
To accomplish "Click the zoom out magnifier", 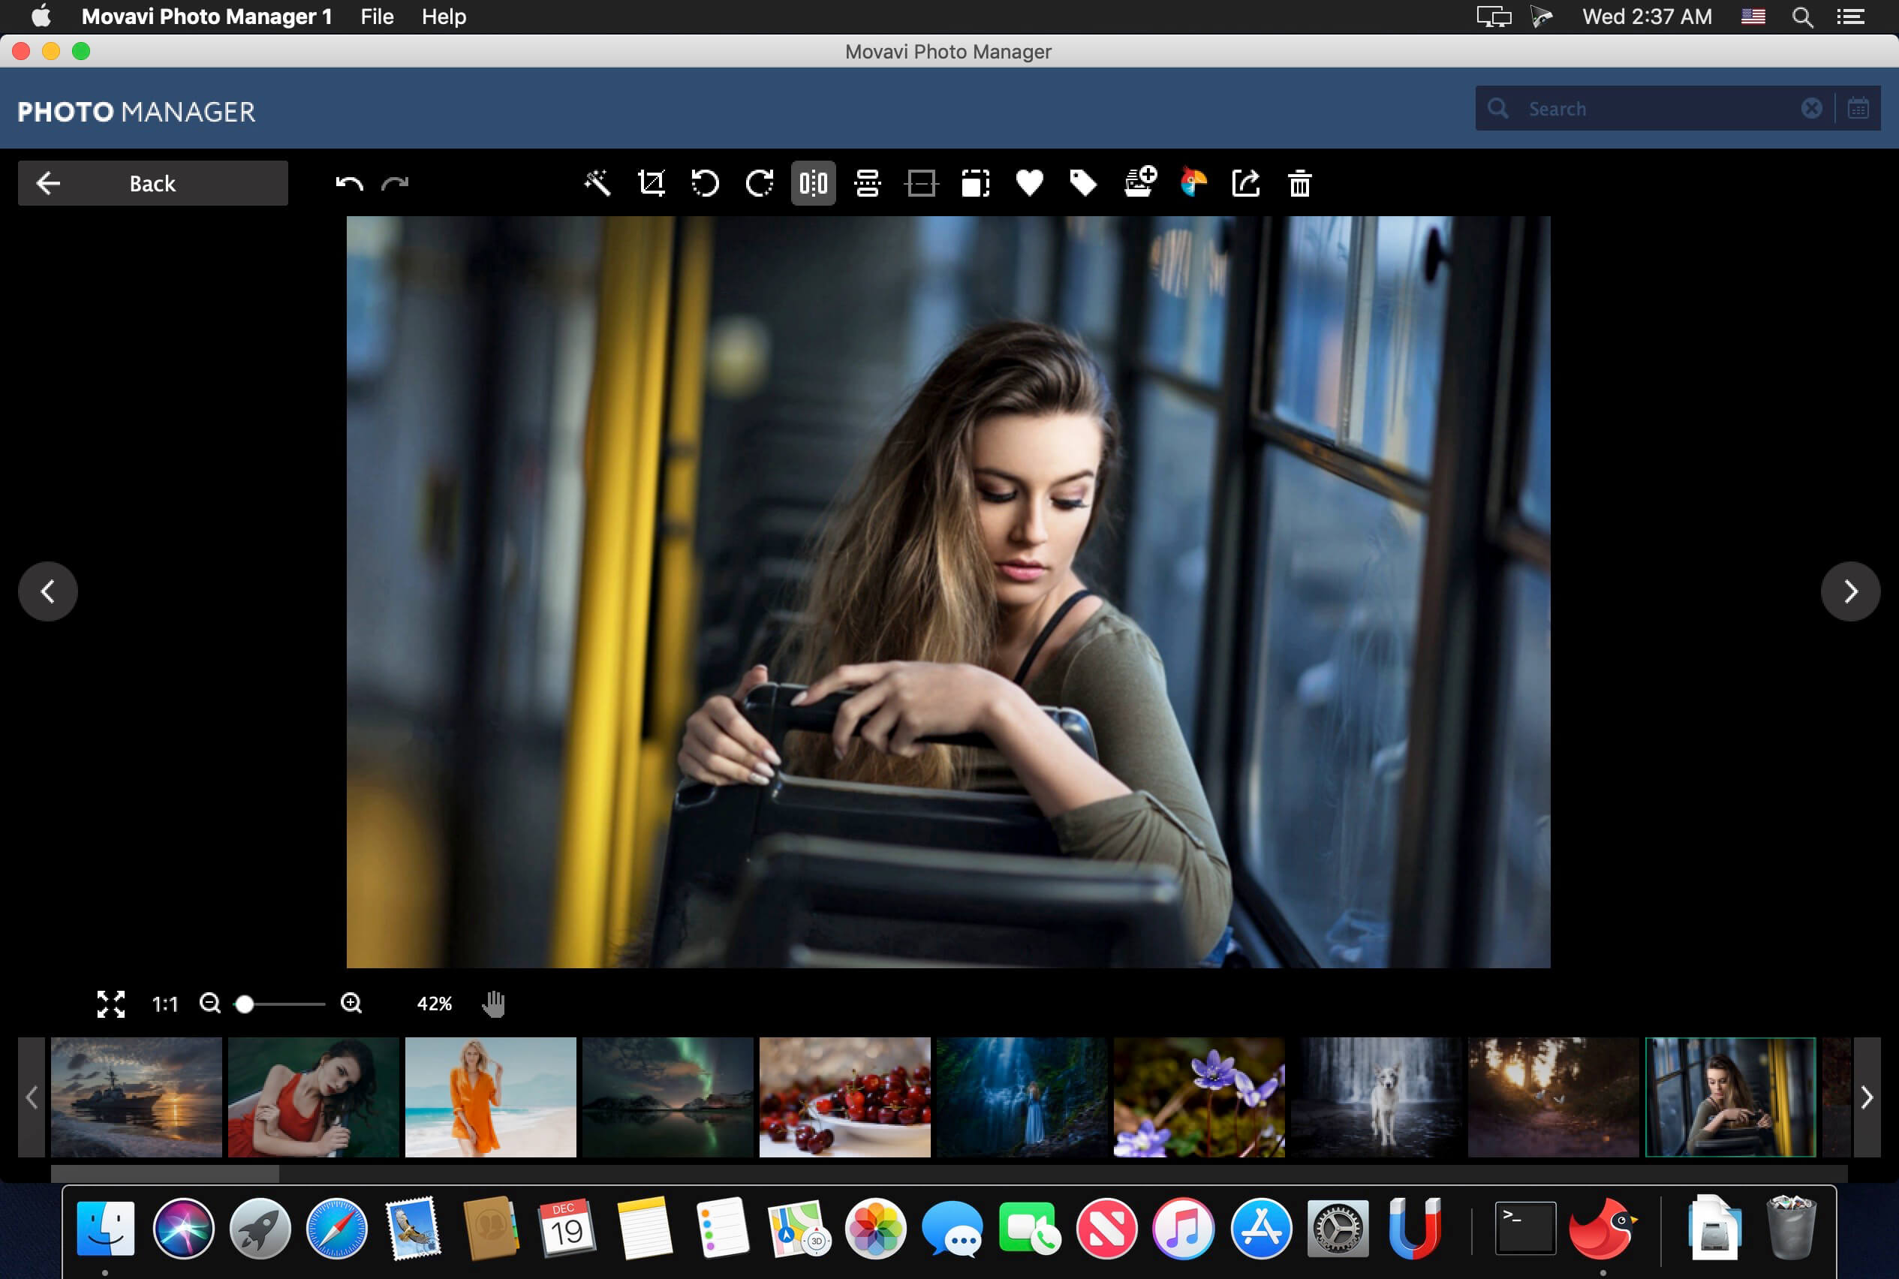I will pos(209,1004).
